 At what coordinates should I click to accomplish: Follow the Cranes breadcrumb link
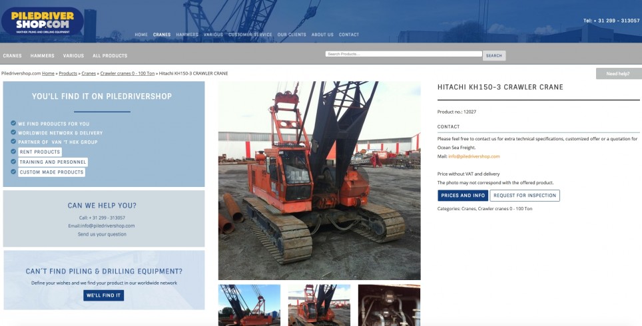89,74
